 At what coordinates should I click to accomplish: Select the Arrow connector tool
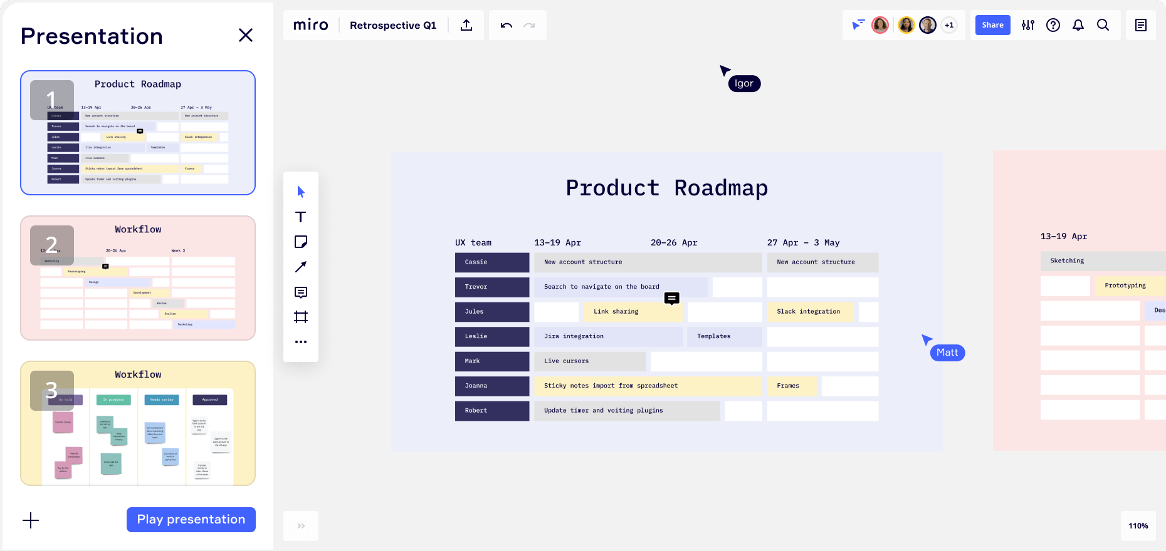pyautogui.click(x=301, y=267)
